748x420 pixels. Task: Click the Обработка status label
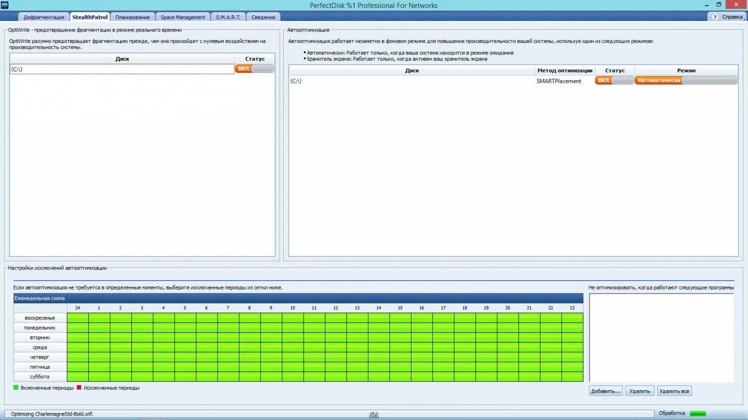(x=672, y=414)
